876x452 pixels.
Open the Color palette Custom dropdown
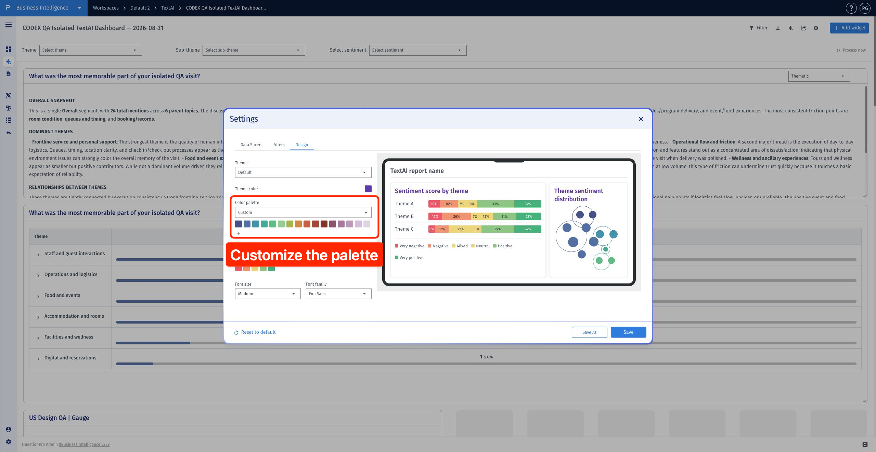tap(303, 212)
